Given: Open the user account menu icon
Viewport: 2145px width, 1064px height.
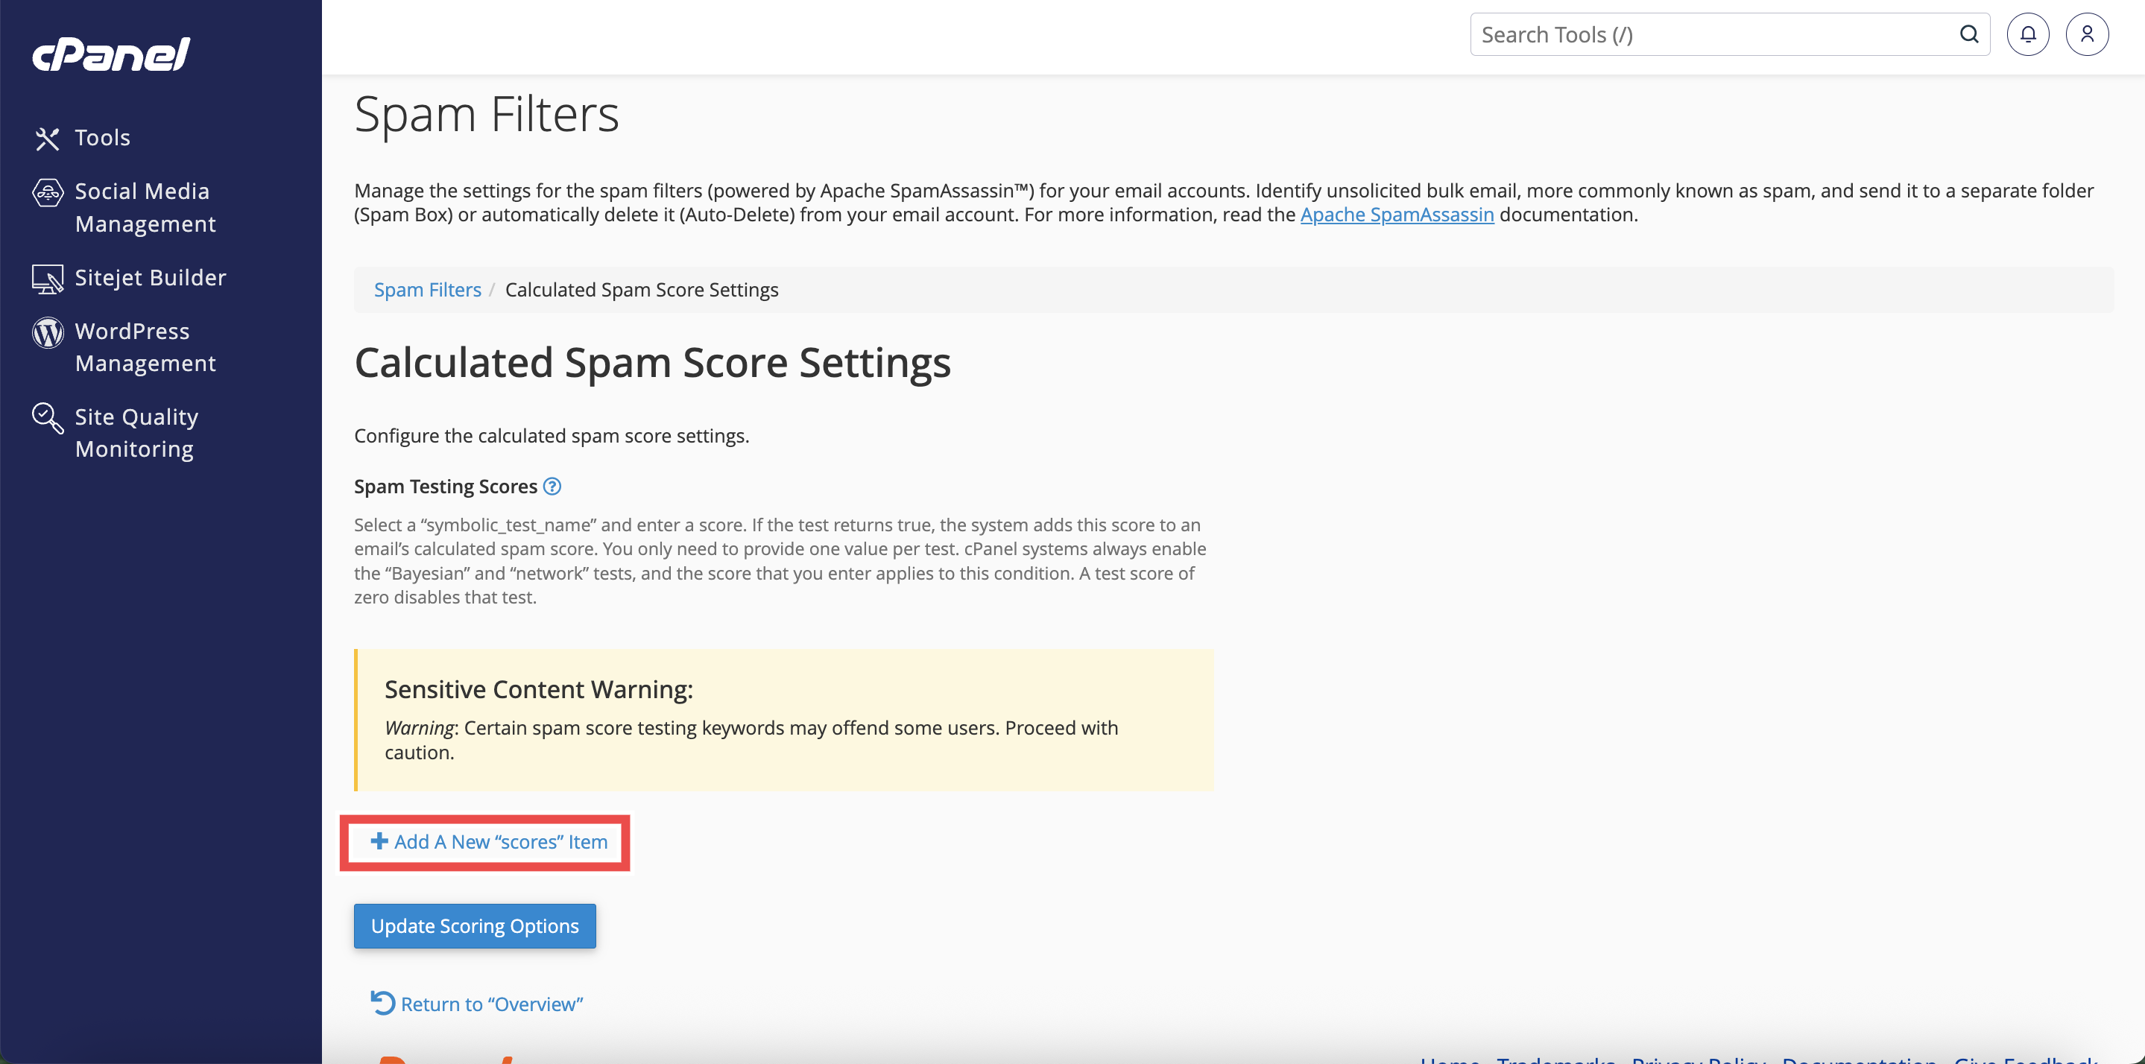Looking at the screenshot, I should click(x=2086, y=34).
